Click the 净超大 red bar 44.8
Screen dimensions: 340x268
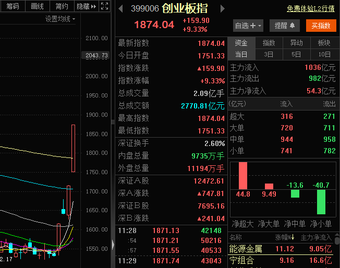[x=243, y=176]
